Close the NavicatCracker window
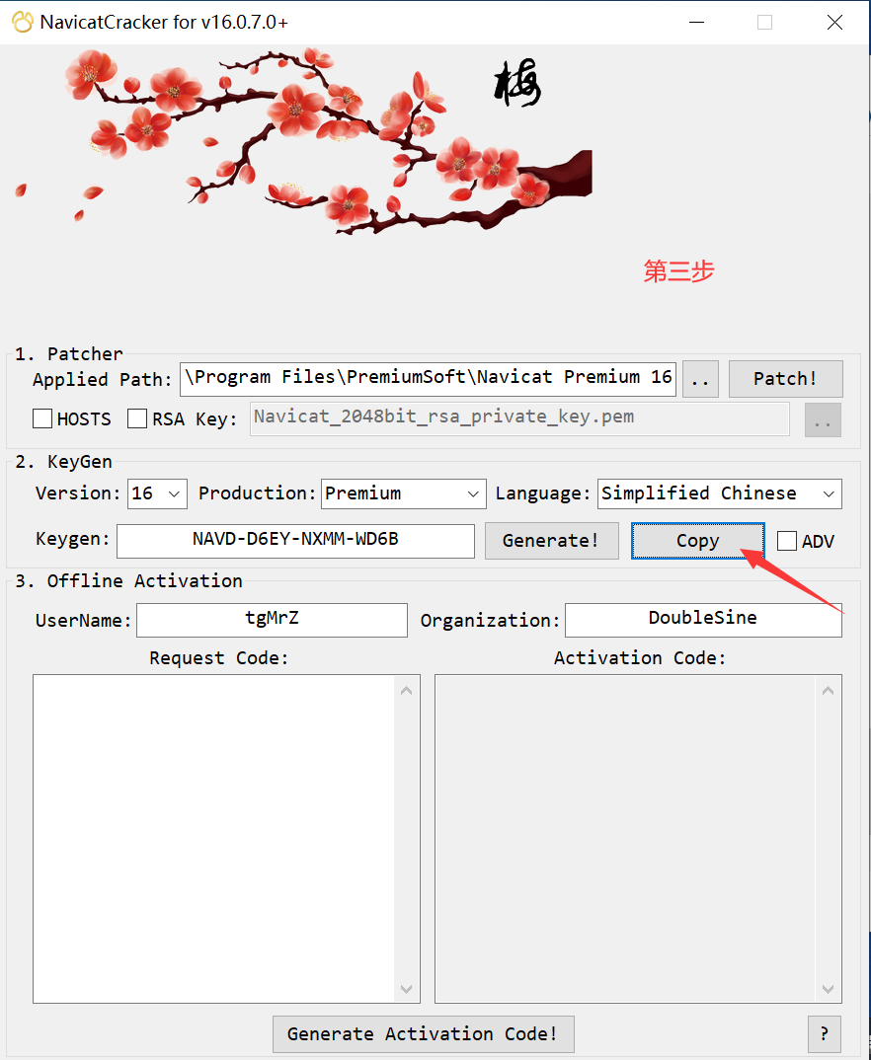The image size is (871, 1060). (x=834, y=22)
